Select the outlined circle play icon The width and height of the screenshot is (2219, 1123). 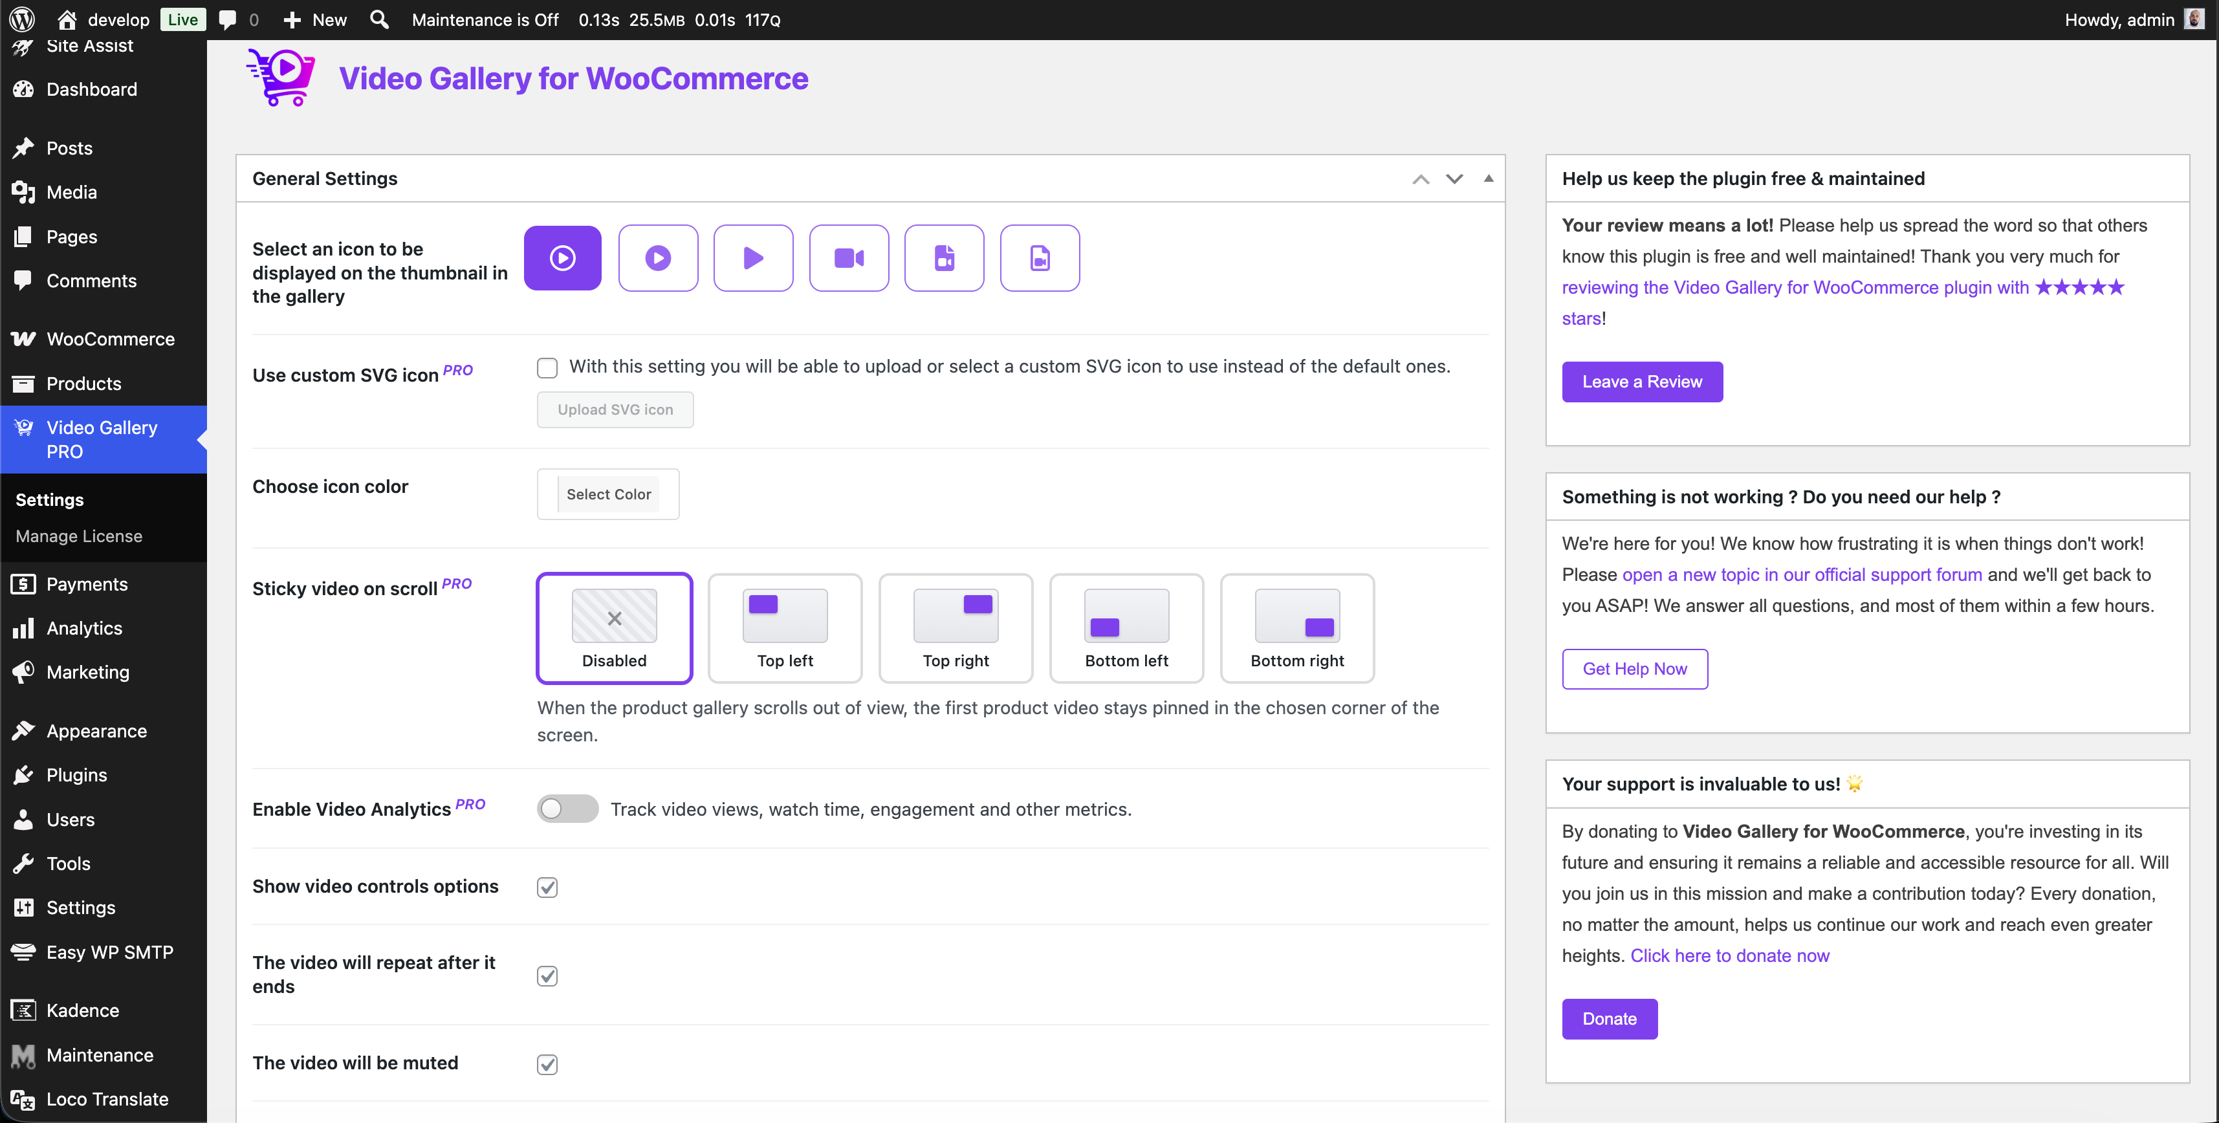562,258
